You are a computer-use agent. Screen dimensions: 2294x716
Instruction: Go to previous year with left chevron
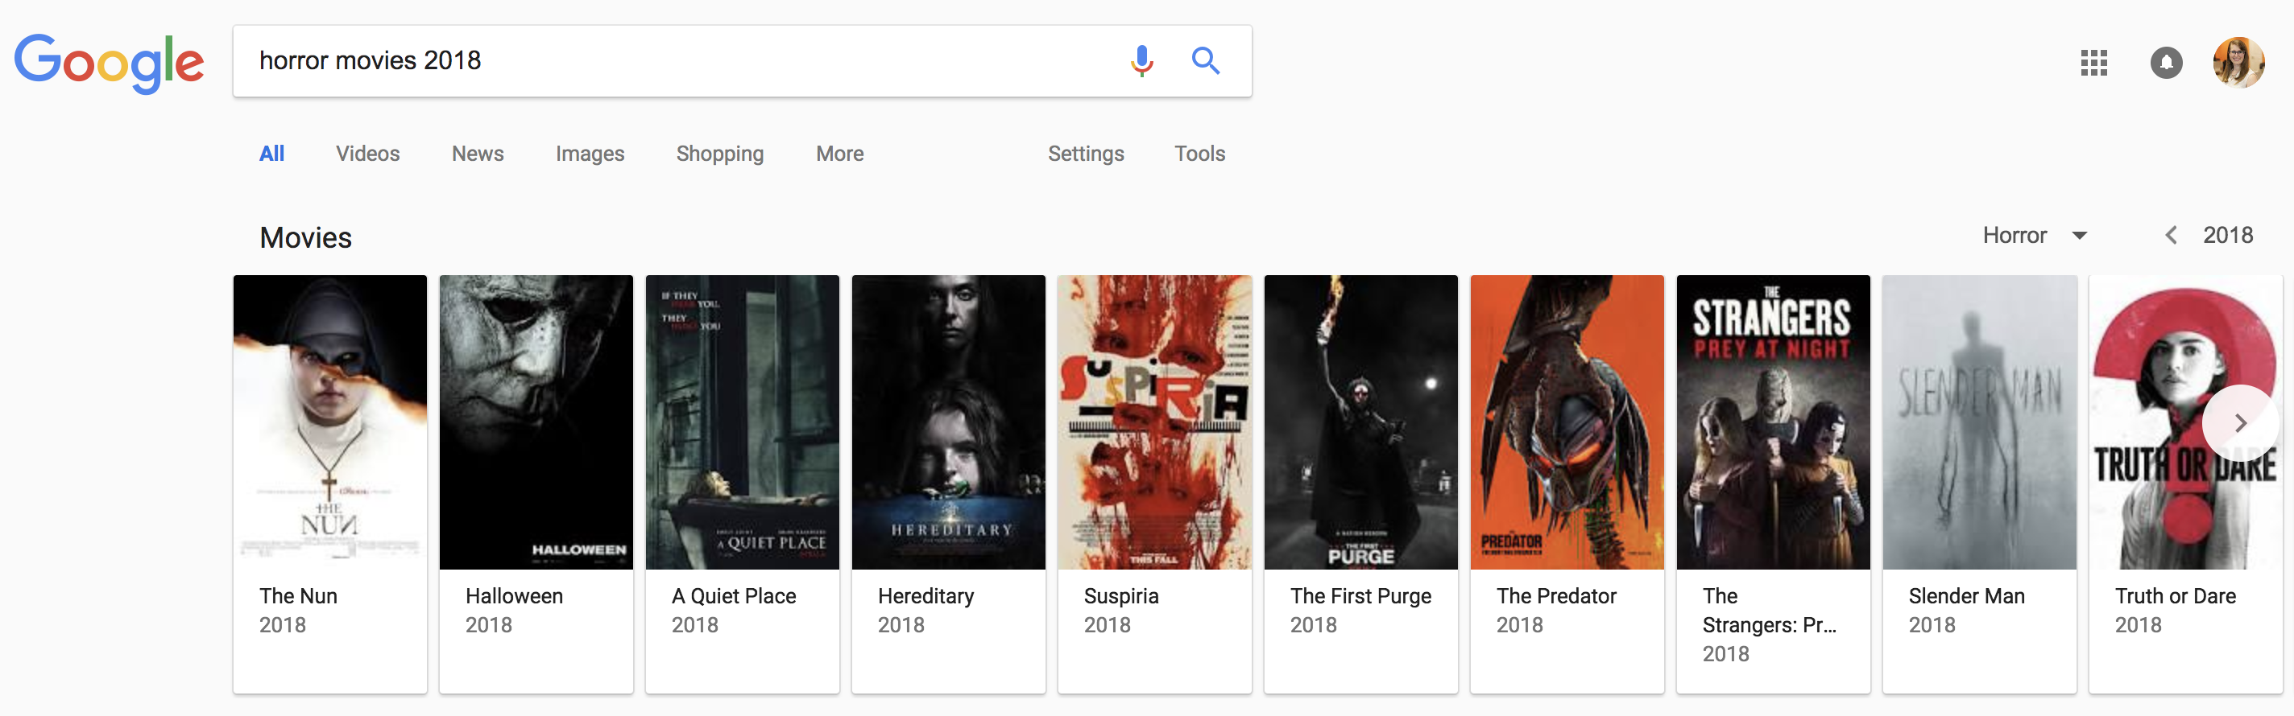pos(2171,236)
